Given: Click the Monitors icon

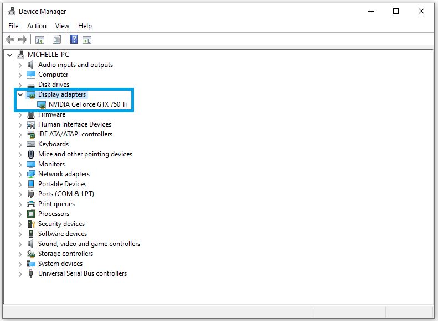Looking at the screenshot, I should click(x=30, y=164).
